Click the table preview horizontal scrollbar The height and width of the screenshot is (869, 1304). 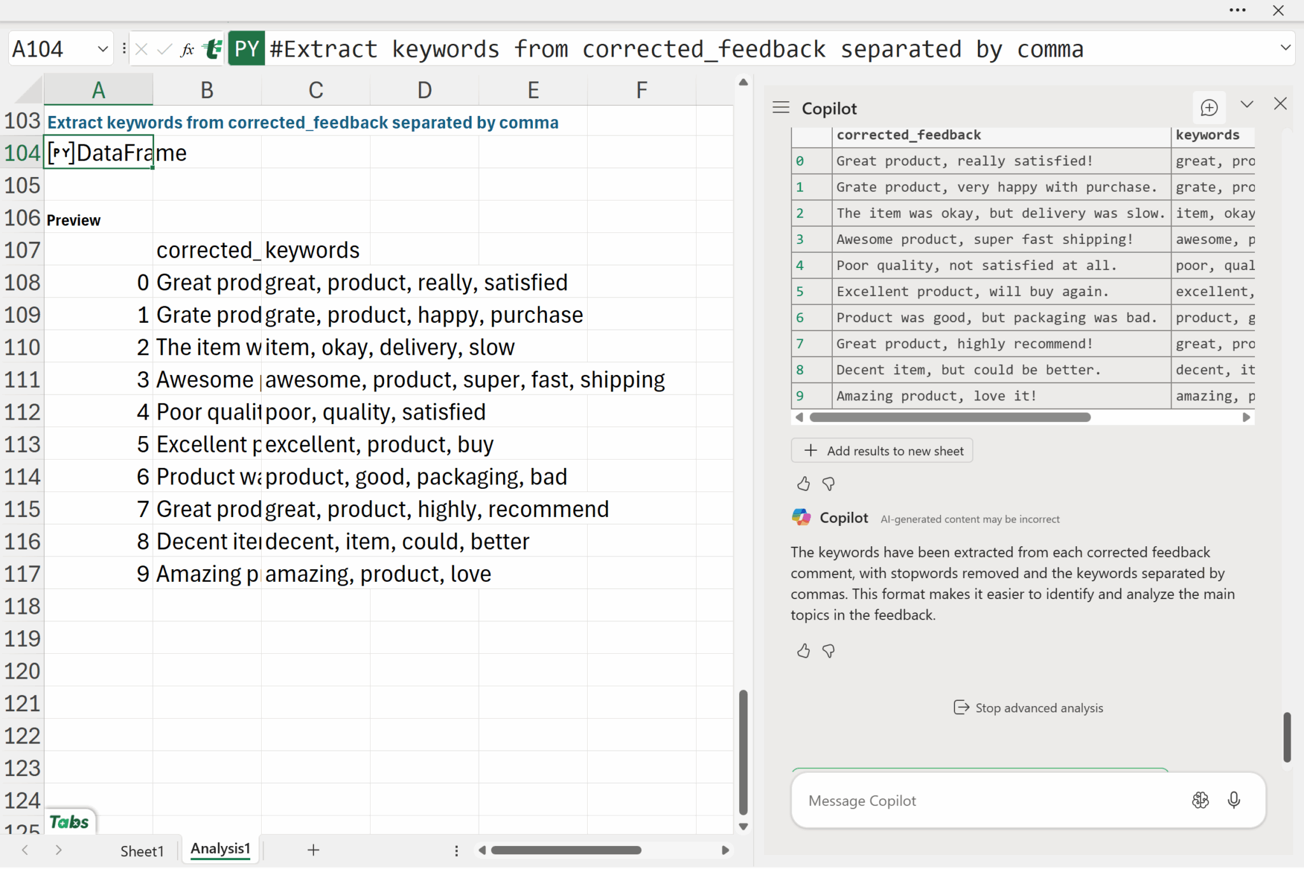coord(949,418)
